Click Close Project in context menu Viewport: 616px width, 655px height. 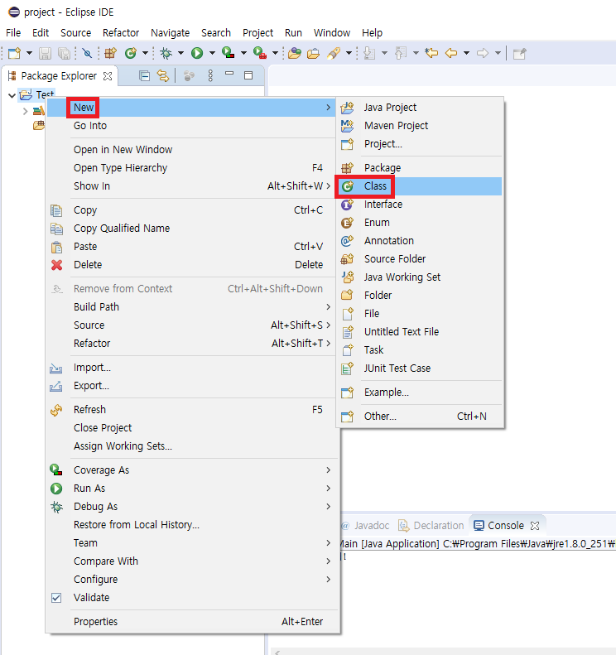coord(193,428)
